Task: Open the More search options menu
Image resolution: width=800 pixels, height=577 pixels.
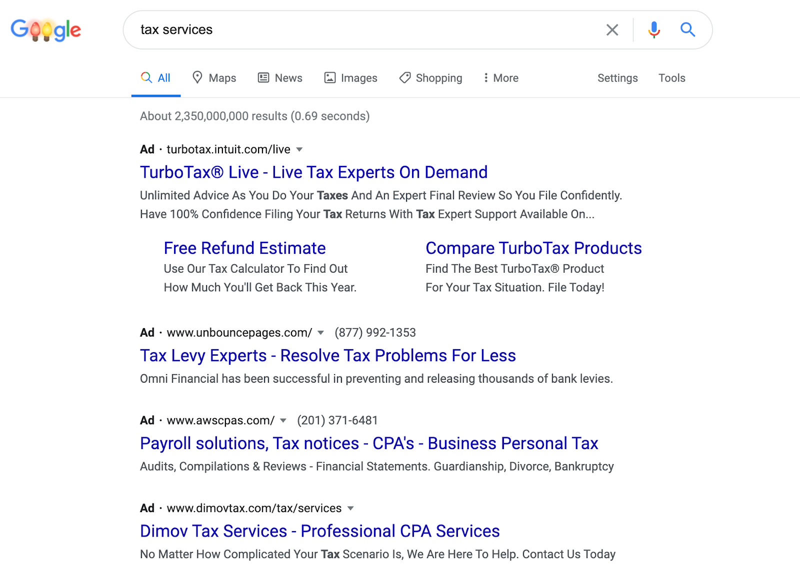Action: 500,78
